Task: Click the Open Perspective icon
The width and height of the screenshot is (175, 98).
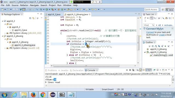Action: 163,10
